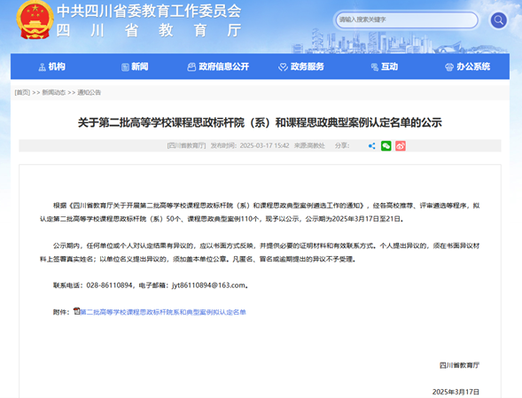Share to Weibo using red icon

tap(401, 146)
